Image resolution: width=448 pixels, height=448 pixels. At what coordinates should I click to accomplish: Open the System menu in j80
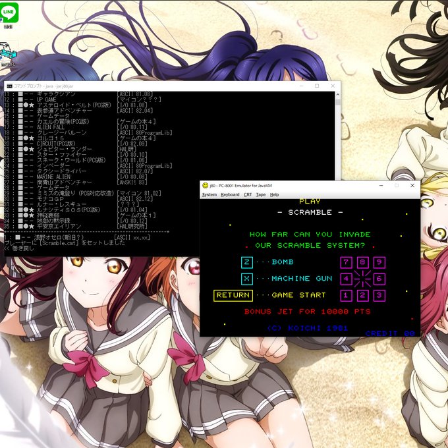point(210,194)
